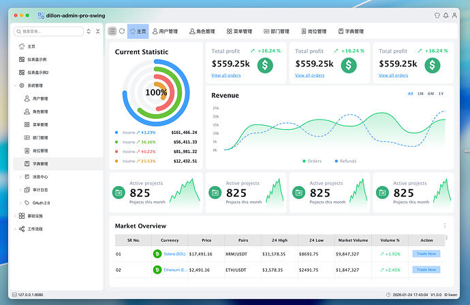Toggle the Orders legend in Revenue chart
This screenshot has width=470, height=305.
[x=312, y=161]
